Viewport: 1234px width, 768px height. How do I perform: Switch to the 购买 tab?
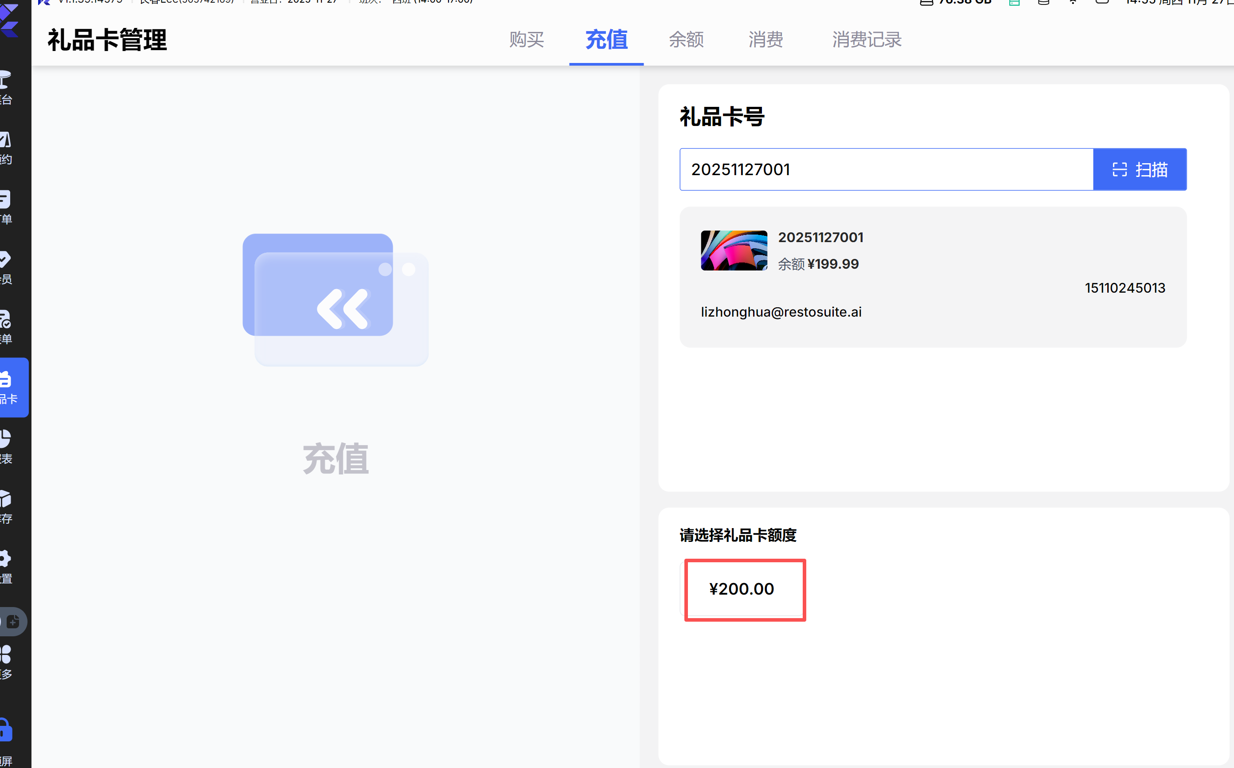527,39
